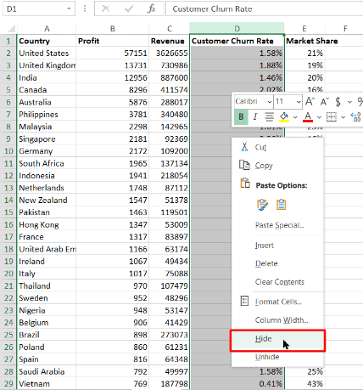Open accounting format dropdown arrow
This screenshot has height=390, width=363.
tap(349, 102)
